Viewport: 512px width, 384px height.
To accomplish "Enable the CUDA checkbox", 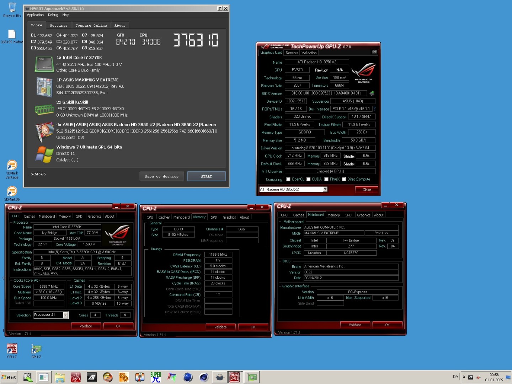I will tap(309, 179).
